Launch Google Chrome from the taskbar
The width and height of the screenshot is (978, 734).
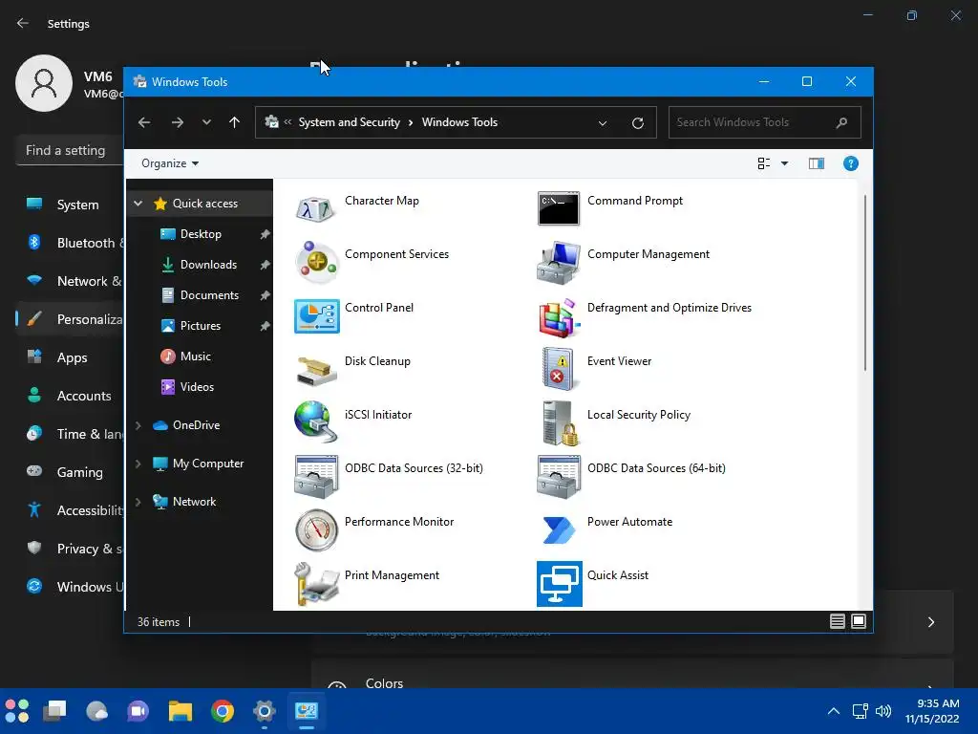pyautogui.click(x=222, y=711)
